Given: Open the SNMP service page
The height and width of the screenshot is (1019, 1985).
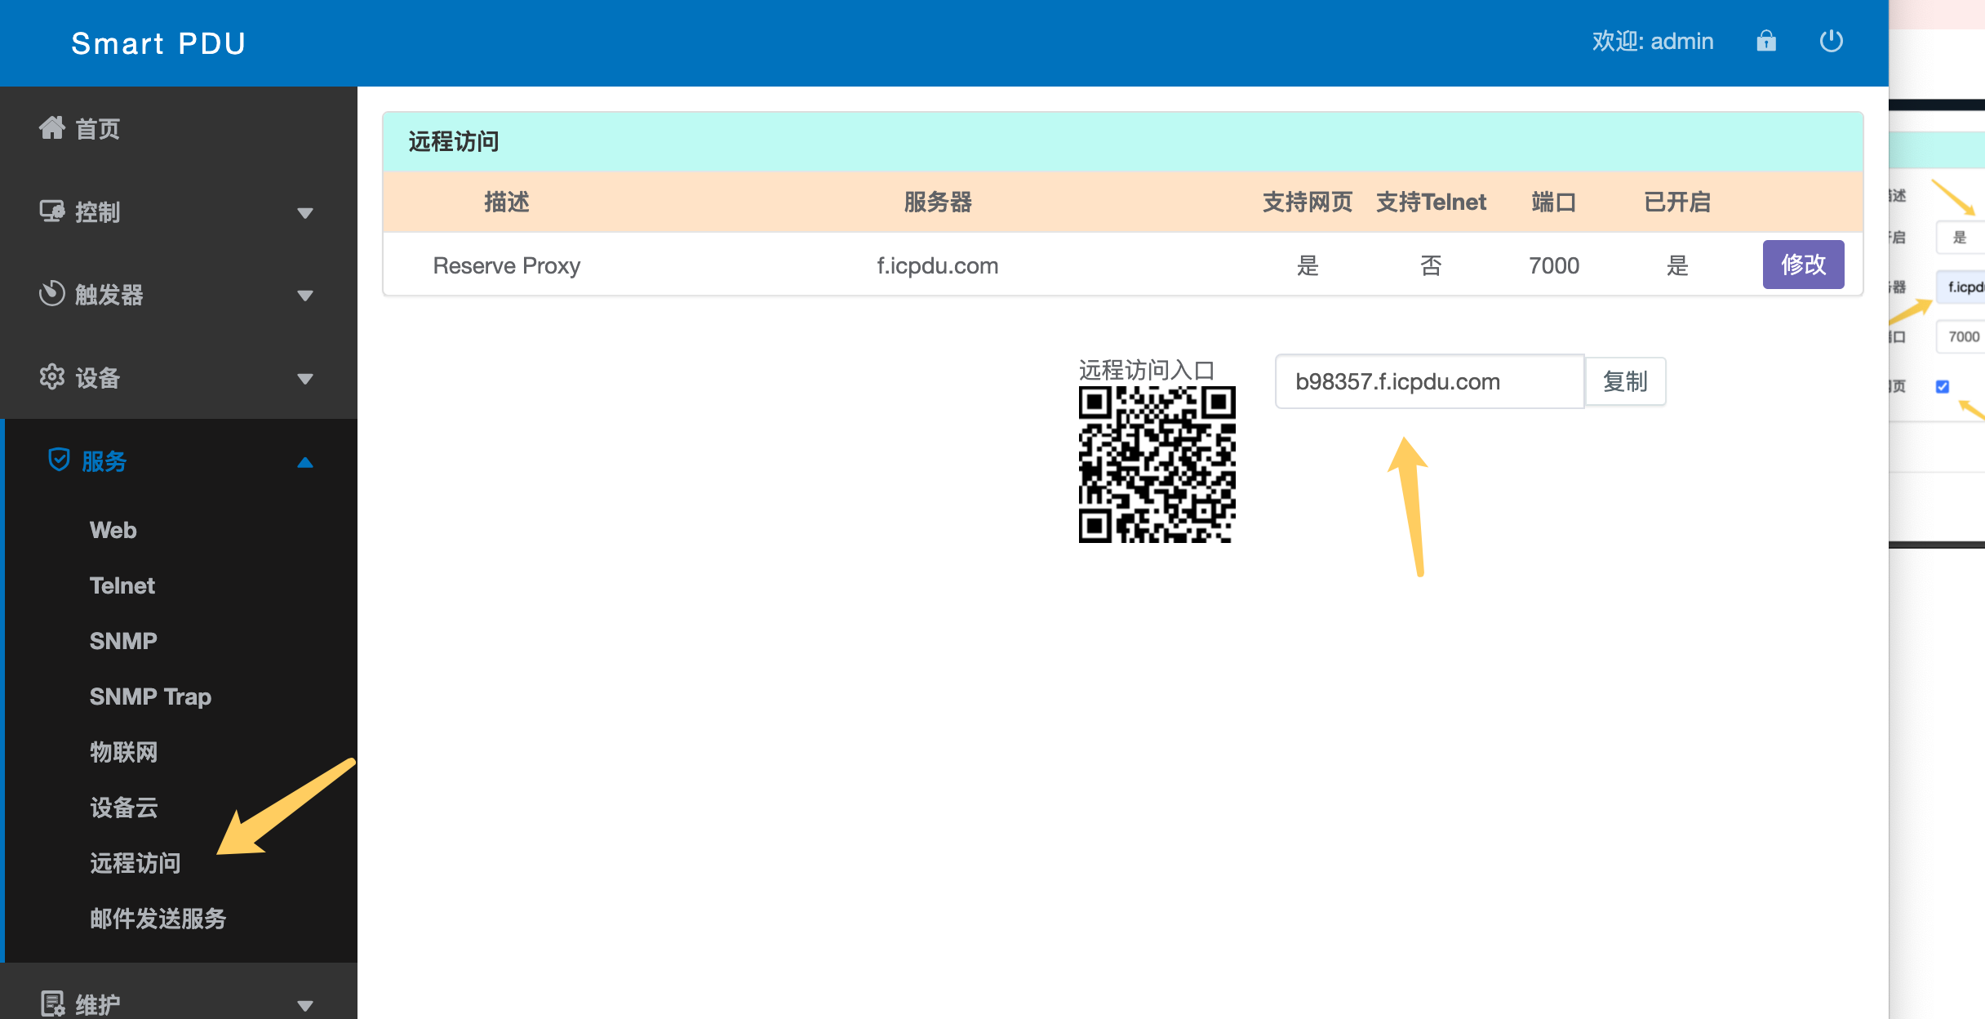Looking at the screenshot, I should (123, 641).
